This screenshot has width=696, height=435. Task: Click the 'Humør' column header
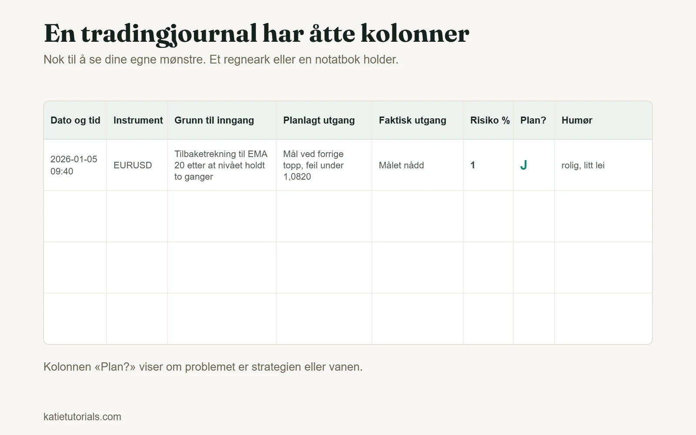603,120
